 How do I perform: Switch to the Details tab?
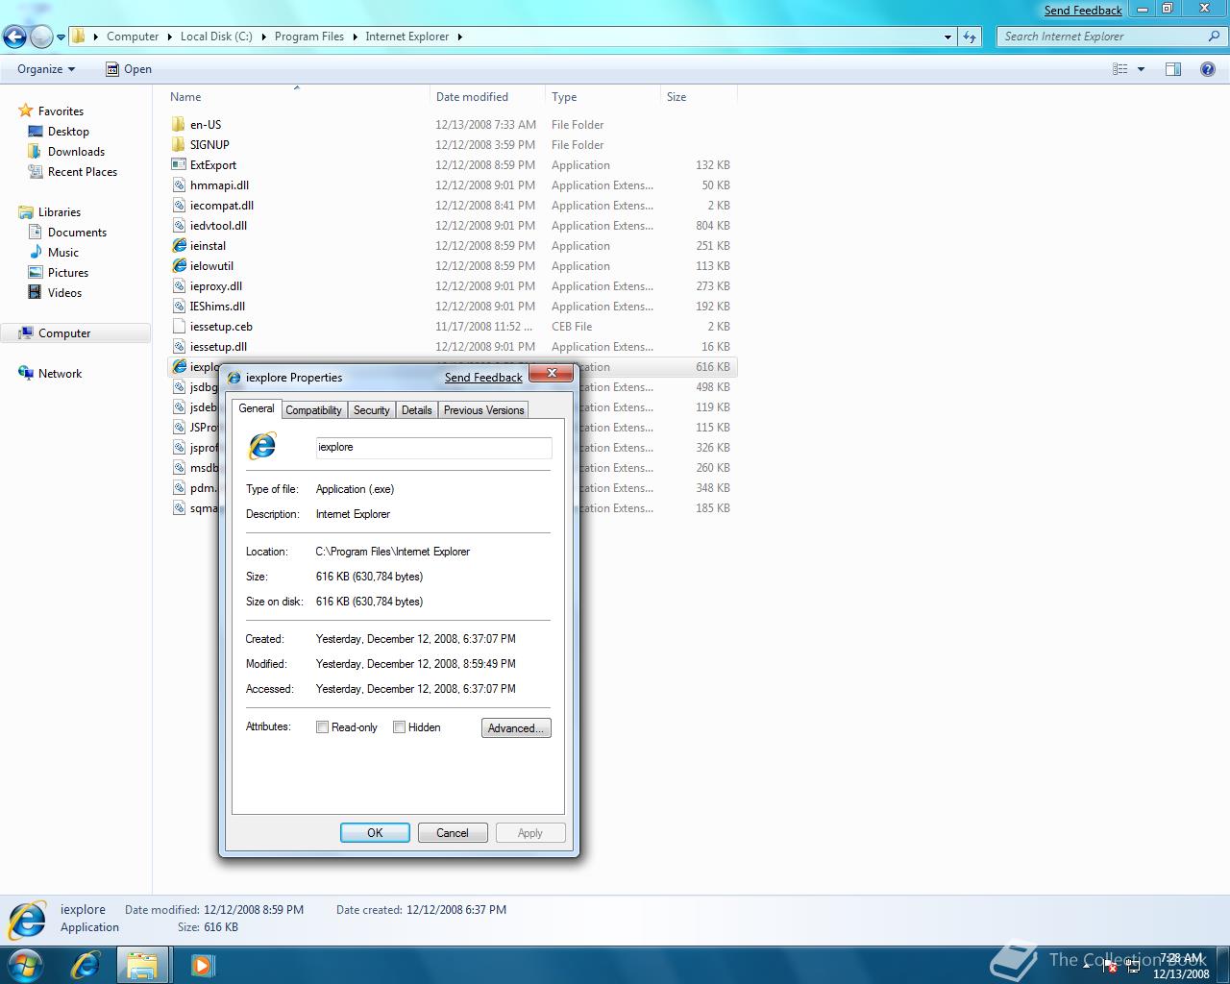(x=416, y=410)
